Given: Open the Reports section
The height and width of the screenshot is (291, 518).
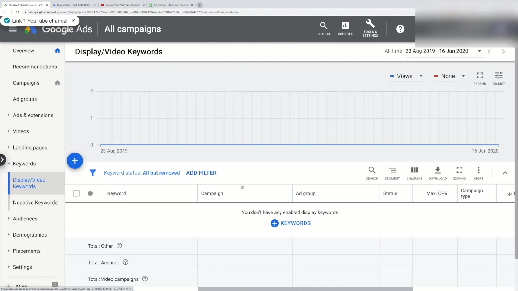Looking at the screenshot, I should 345,28.
